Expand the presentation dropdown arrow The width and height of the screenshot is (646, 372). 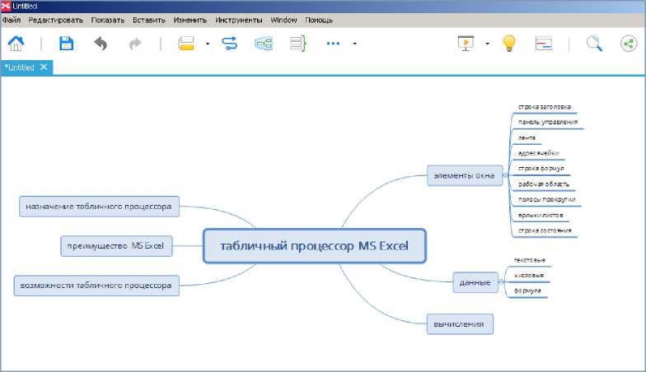click(x=488, y=44)
